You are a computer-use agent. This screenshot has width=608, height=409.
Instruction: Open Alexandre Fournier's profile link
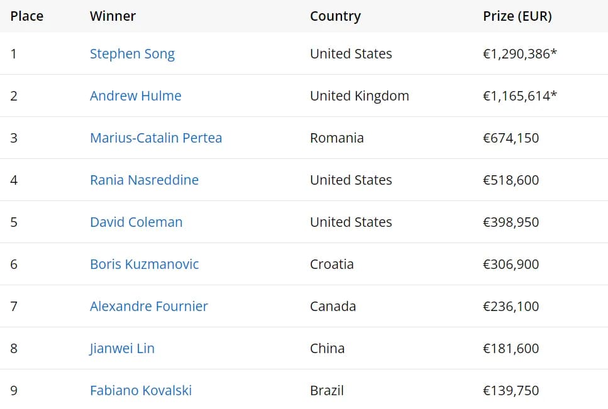(x=149, y=307)
